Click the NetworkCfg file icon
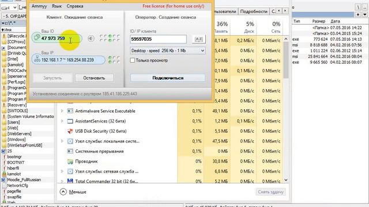369x207 pixels. pyautogui.click(x=4, y=185)
